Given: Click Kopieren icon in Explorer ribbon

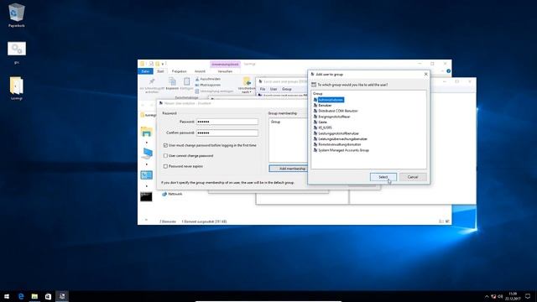Looking at the screenshot, I should (172, 84).
